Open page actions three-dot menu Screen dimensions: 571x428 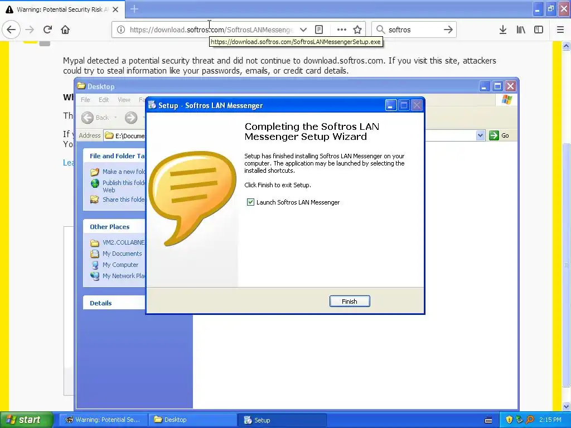342,30
